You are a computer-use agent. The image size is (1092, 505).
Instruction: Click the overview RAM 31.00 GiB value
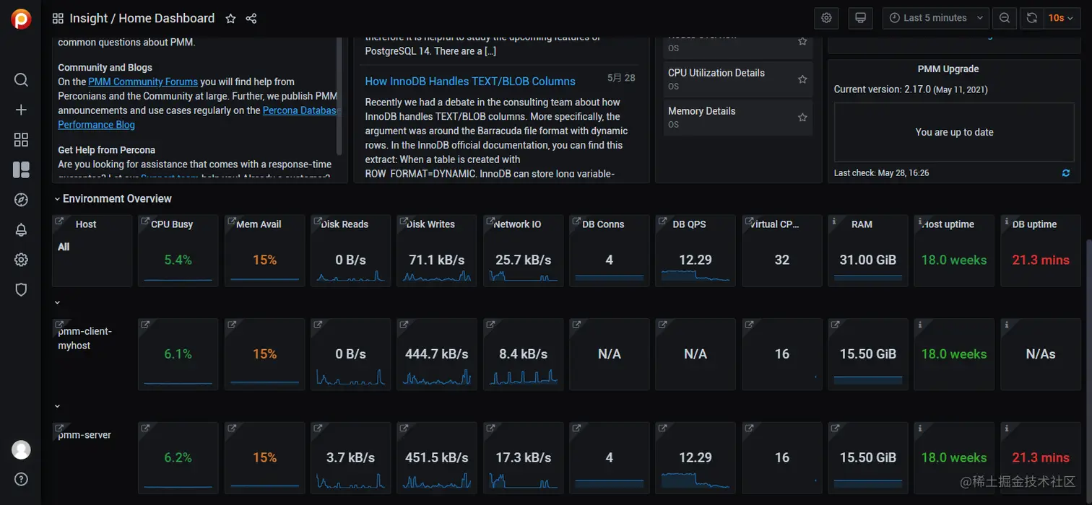pyautogui.click(x=868, y=260)
